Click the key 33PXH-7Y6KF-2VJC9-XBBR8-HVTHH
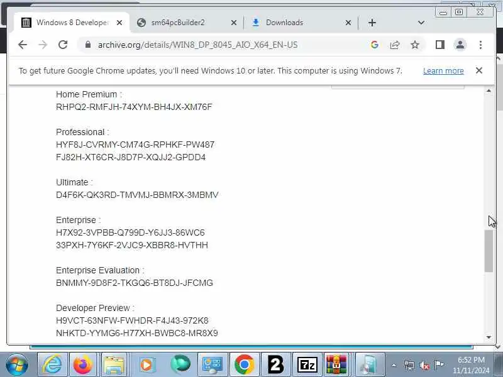503x377 pixels. (x=132, y=245)
